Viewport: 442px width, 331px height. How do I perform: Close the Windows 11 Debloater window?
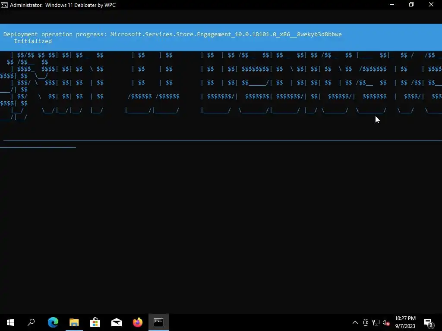click(x=431, y=5)
